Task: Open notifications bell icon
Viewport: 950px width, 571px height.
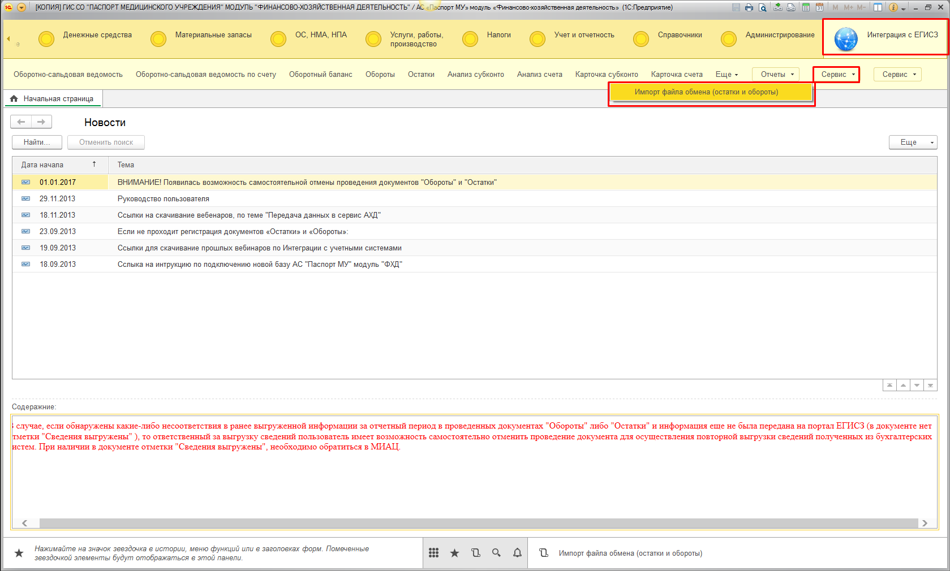Action: point(517,553)
